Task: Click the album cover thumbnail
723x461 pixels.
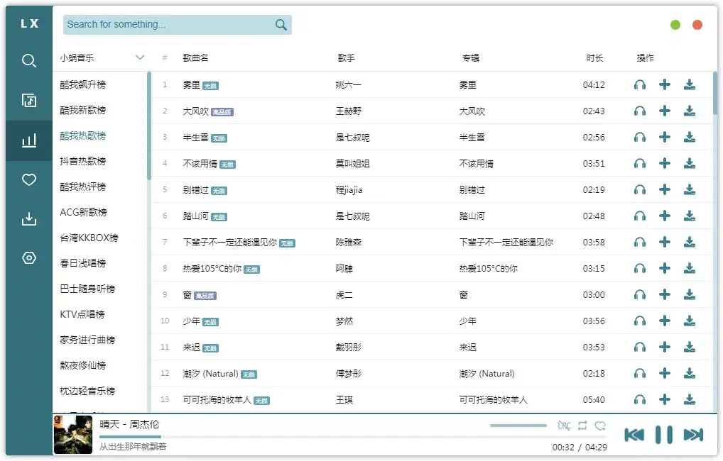Action: (73, 435)
